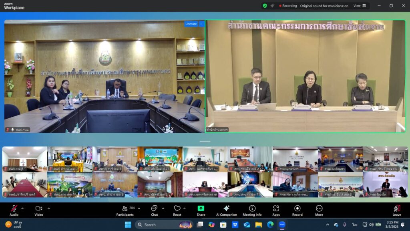
Task: Open the AI Companion
Action: tap(226, 210)
